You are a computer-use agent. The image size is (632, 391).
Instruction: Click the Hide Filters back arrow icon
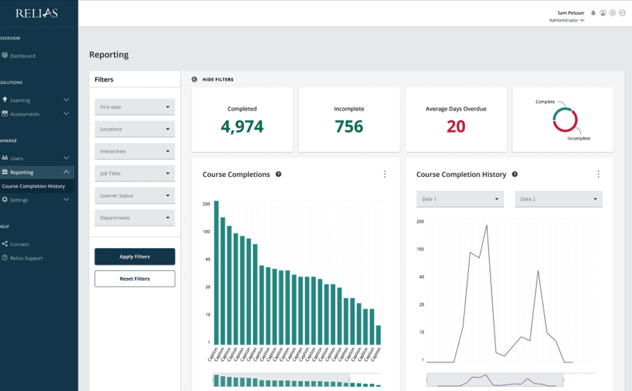[194, 79]
